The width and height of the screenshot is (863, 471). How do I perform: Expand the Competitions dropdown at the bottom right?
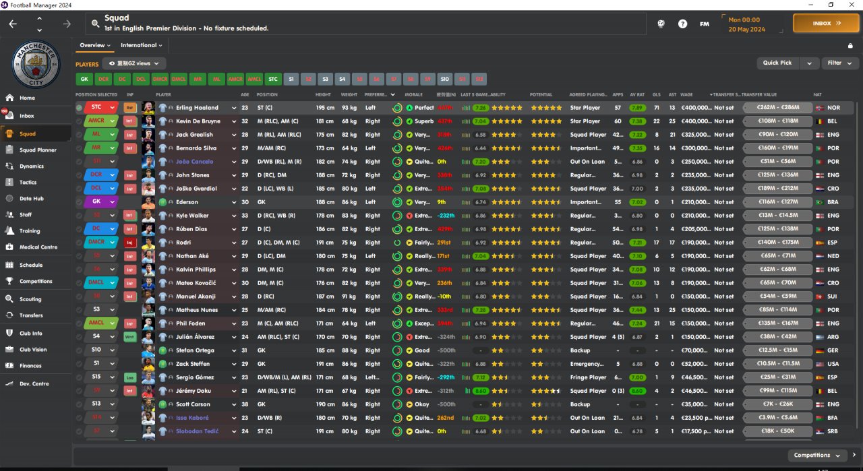816,456
